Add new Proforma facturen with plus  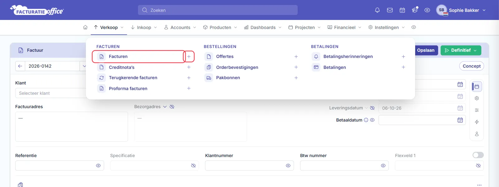click(189, 89)
